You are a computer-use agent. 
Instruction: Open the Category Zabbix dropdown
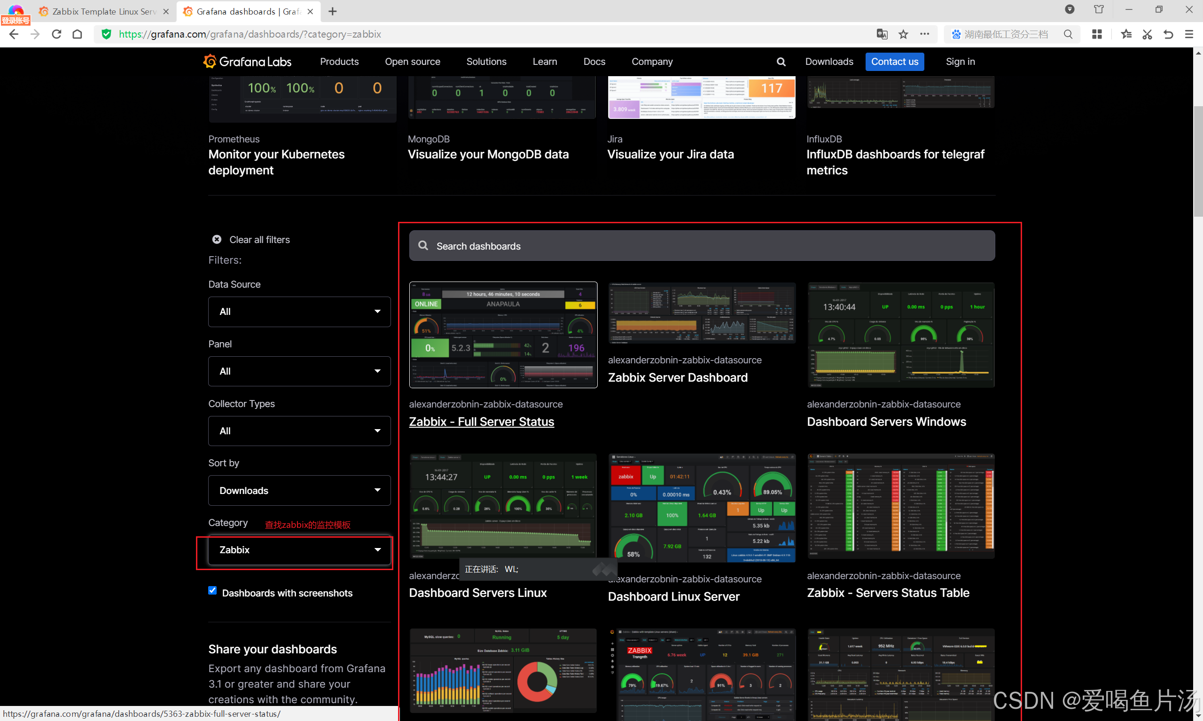pyautogui.click(x=299, y=550)
